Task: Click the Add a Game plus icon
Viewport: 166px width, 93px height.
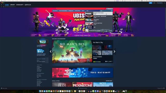Action: [2, 88]
